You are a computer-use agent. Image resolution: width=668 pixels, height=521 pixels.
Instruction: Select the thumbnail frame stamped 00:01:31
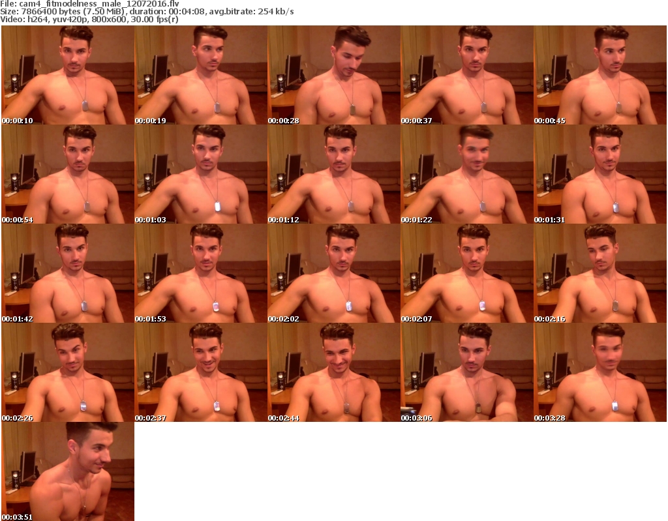point(600,174)
